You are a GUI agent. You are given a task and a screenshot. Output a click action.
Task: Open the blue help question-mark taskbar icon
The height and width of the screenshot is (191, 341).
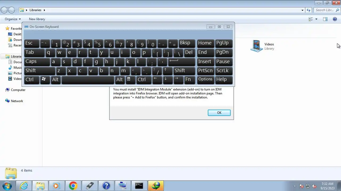click(x=106, y=186)
